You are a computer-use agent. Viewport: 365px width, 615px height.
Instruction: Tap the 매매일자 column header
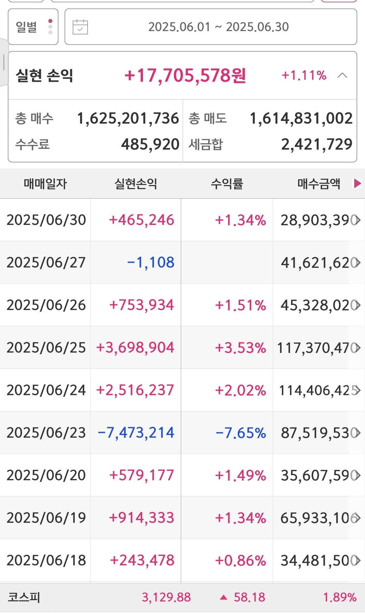point(45,184)
